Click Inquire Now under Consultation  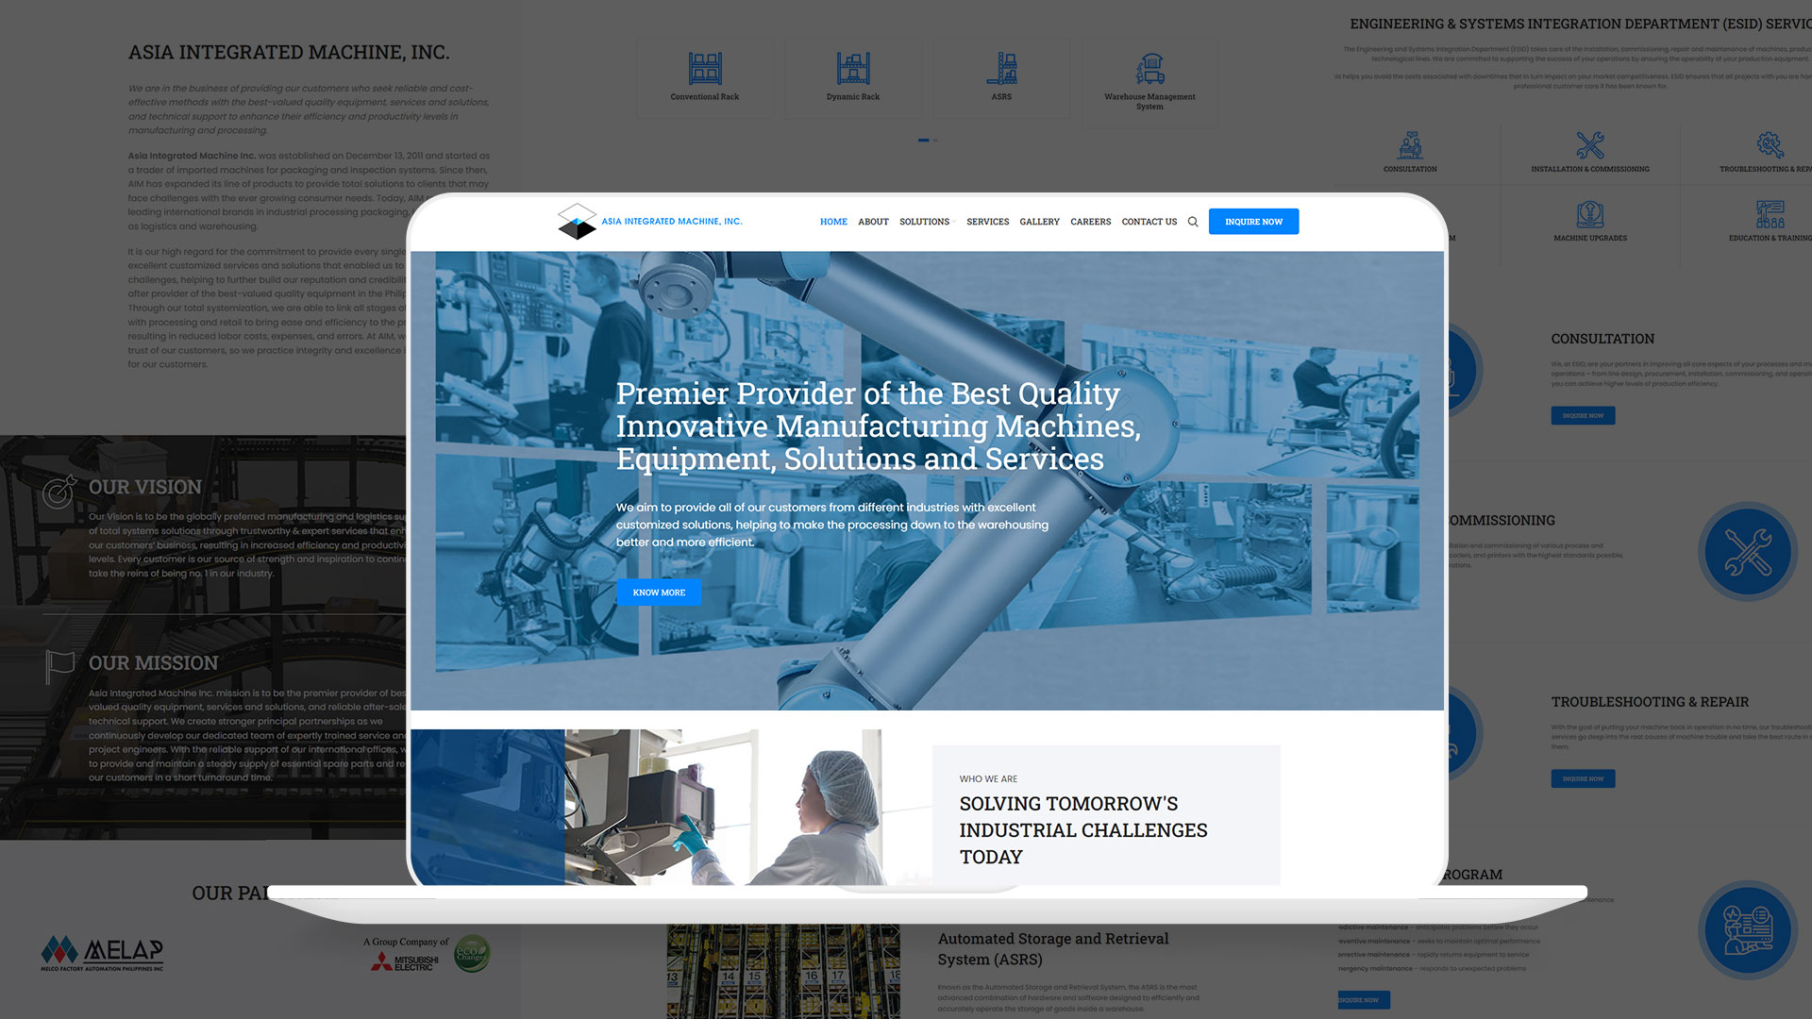tap(1583, 415)
